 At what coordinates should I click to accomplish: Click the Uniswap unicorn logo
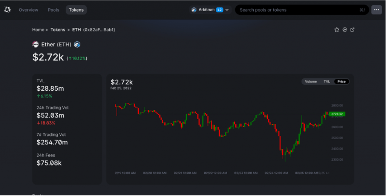[7, 10]
